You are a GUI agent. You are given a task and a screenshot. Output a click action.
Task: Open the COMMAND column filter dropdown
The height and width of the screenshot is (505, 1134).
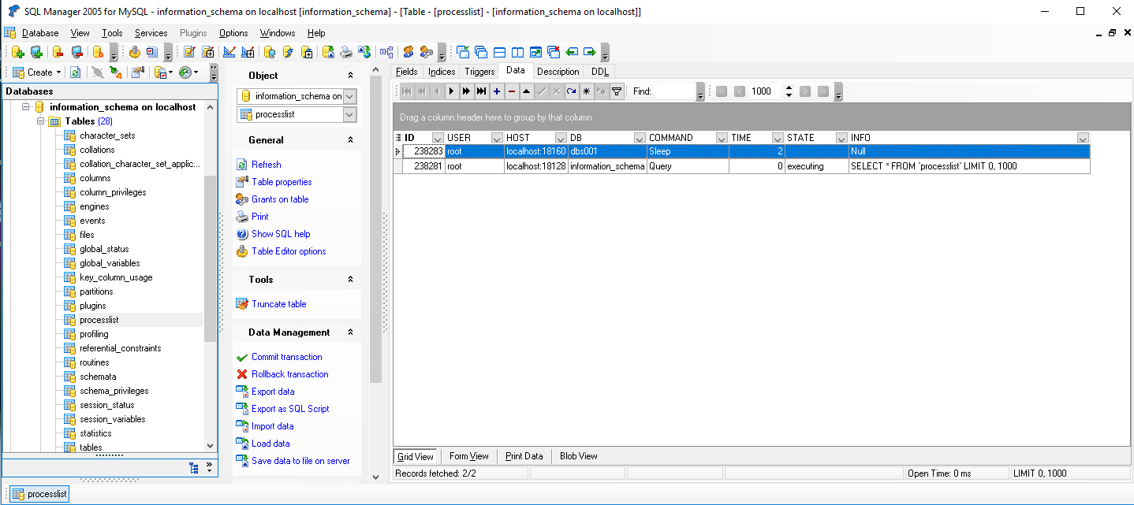click(x=722, y=138)
